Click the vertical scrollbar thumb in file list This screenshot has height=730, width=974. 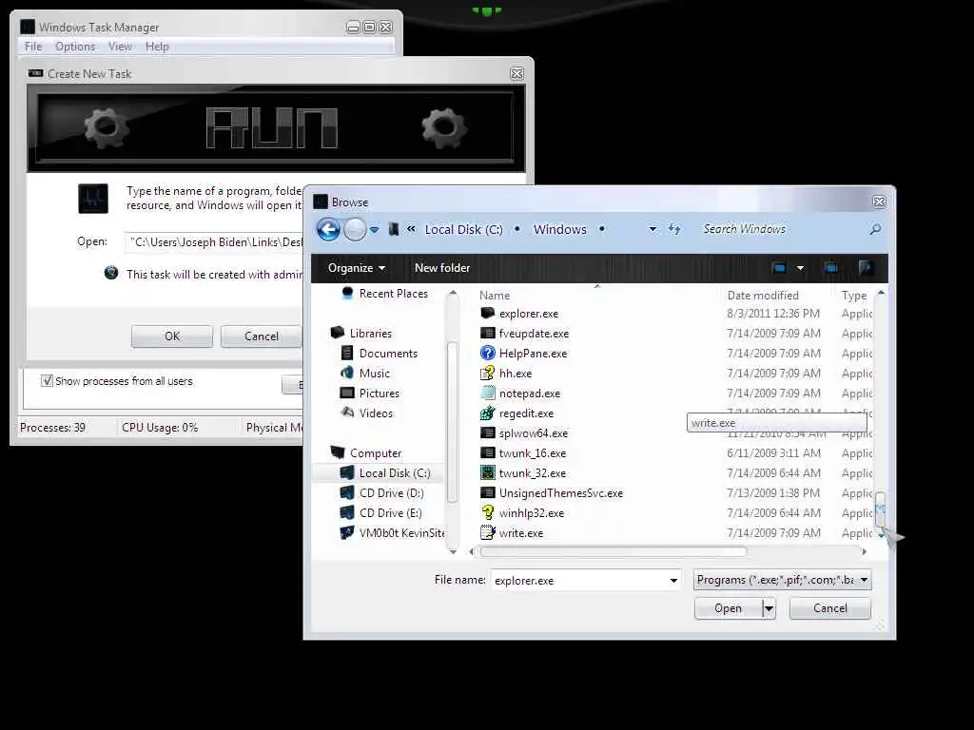880,509
